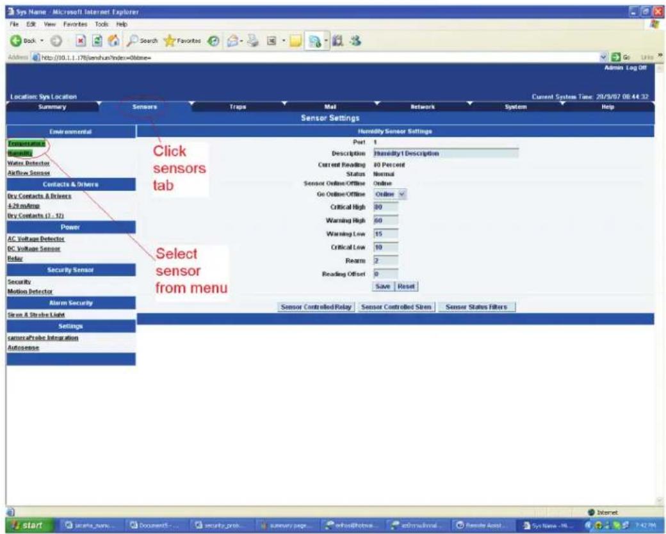Viewport: 666px width, 534px height.
Task: Open the Favorites star button
Action: tap(183, 41)
